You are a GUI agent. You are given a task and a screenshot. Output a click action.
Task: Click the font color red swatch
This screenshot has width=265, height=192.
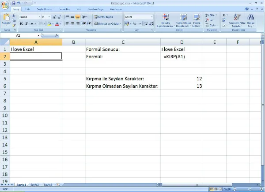point(57,24)
